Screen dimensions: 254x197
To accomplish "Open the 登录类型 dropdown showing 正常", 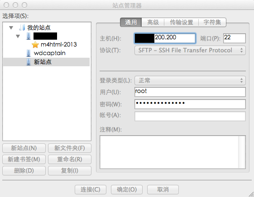I will pos(190,80).
